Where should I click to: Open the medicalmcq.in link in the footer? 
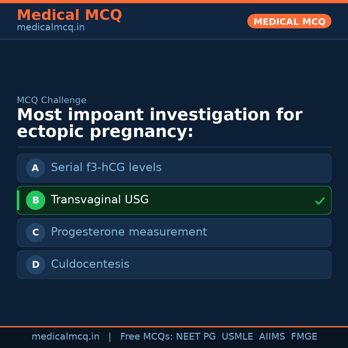65,337
